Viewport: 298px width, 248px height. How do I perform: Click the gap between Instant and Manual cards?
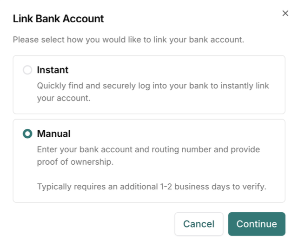[x=149, y=117]
